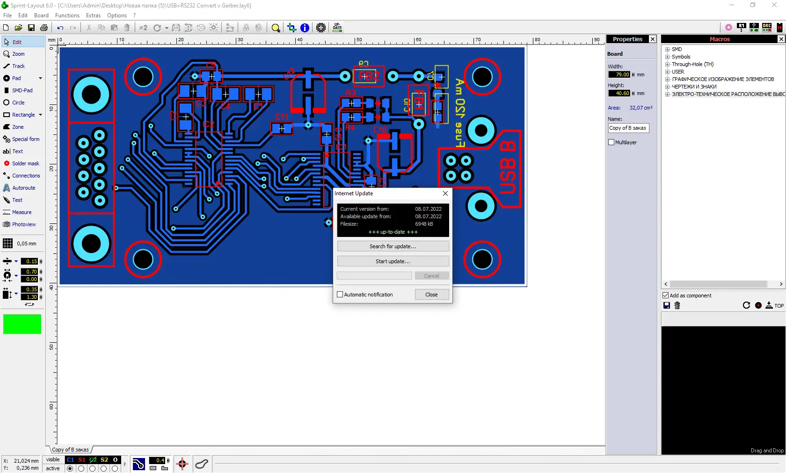Click the green color swatch

[x=22, y=324]
